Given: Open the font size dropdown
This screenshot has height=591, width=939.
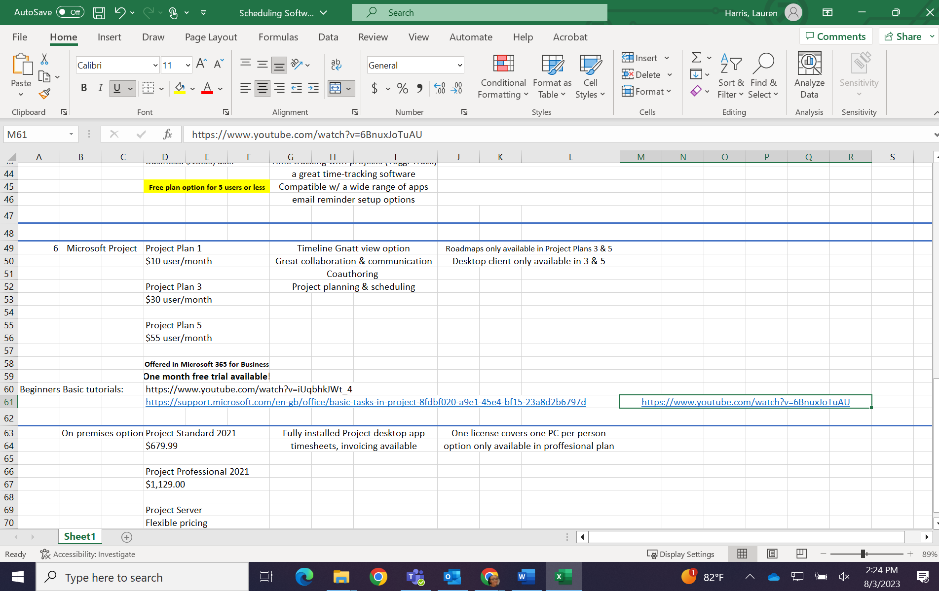Looking at the screenshot, I should pos(188,65).
